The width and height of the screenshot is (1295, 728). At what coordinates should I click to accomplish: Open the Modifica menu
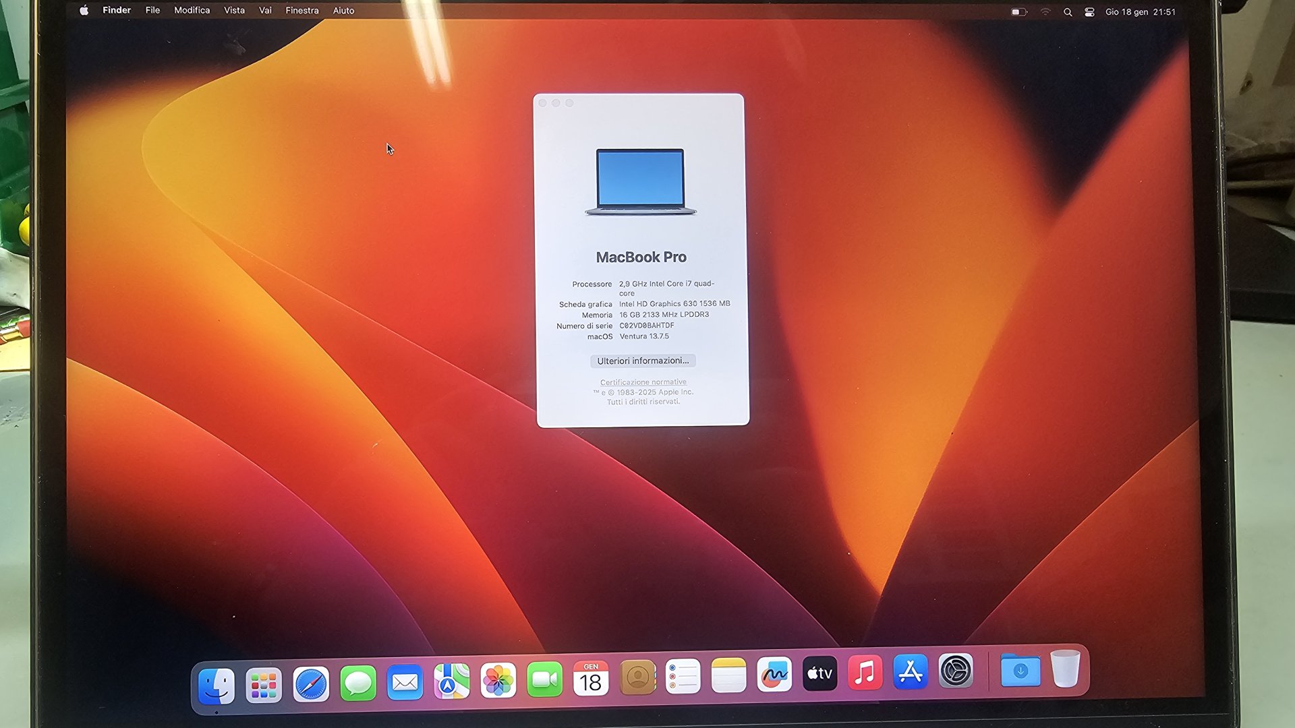coord(192,10)
